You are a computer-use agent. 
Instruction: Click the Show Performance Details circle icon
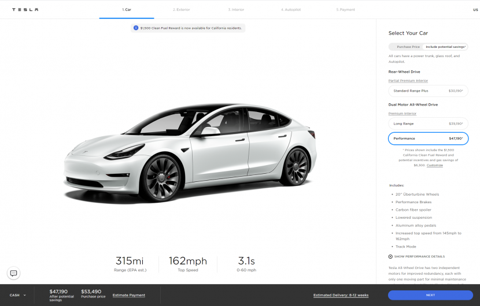[390, 256]
